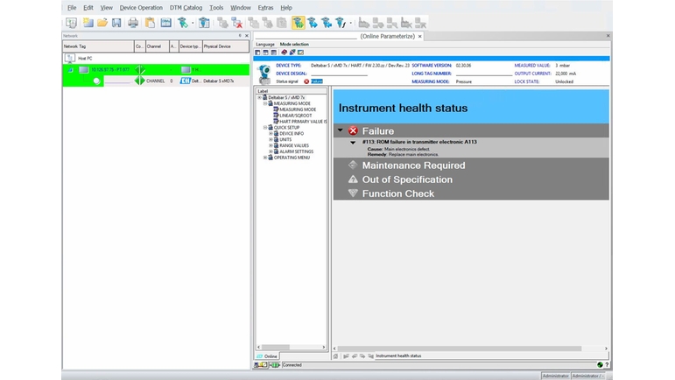Expand the ALARM SETTINGS tree node
This screenshot has width=675, height=380.
[271, 152]
